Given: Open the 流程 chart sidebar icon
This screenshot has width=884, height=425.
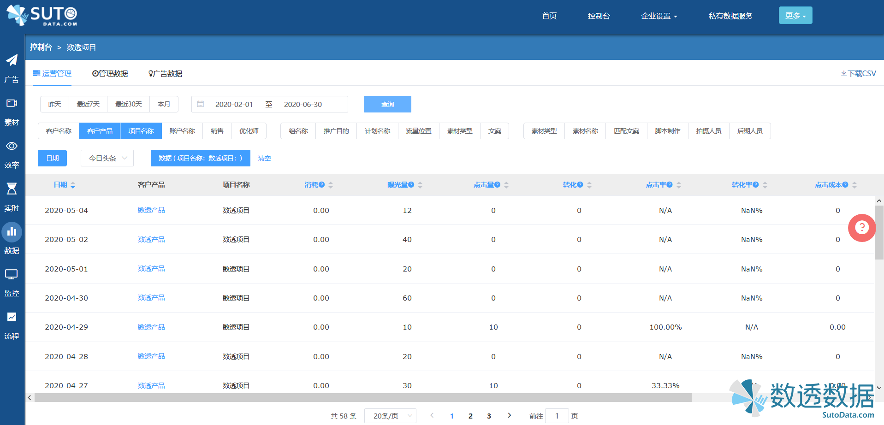Looking at the screenshot, I should point(12,317).
